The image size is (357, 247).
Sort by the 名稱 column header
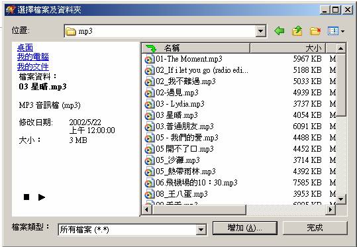pos(196,48)
